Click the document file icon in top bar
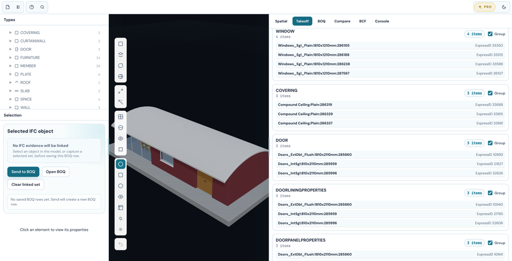The image size is (512, 261). point(8,7)
